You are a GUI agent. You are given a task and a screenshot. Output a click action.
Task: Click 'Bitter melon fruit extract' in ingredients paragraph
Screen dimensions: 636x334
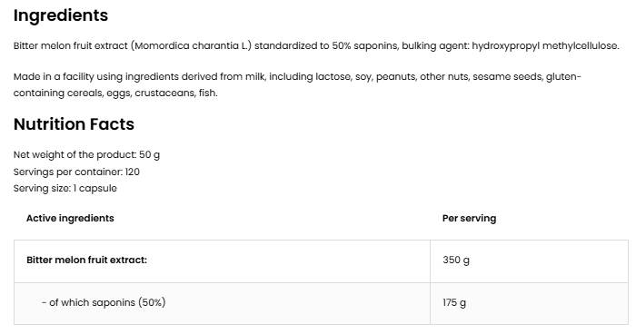(71, 45)
